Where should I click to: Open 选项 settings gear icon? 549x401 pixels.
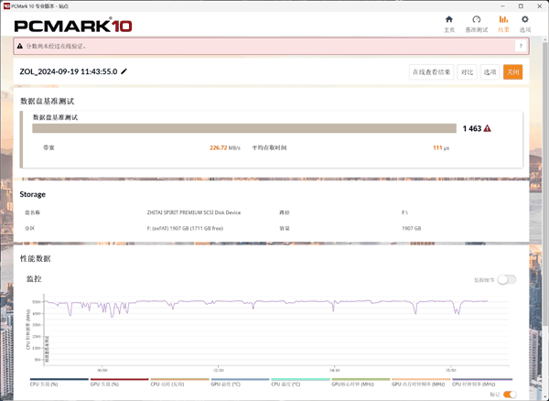[x=524, y=22]
